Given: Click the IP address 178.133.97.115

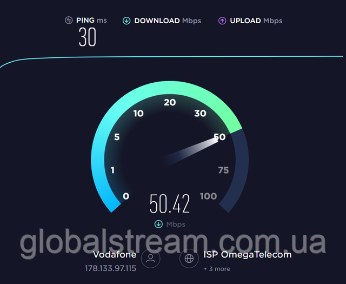Looking at the screenshot, I should click(110, 268).
